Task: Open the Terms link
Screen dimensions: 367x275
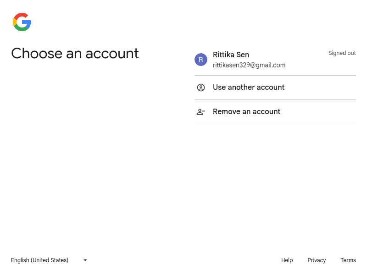Action: point(348,260)
